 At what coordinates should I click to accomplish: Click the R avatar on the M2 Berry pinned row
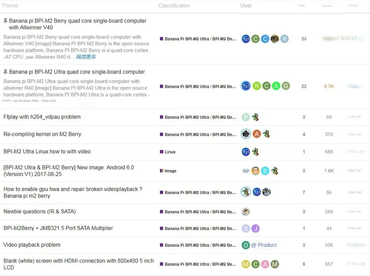(x=284, y=39)
